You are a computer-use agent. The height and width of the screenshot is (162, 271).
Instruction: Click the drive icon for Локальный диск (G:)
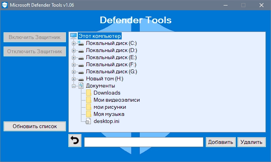(x=81, y=72)
